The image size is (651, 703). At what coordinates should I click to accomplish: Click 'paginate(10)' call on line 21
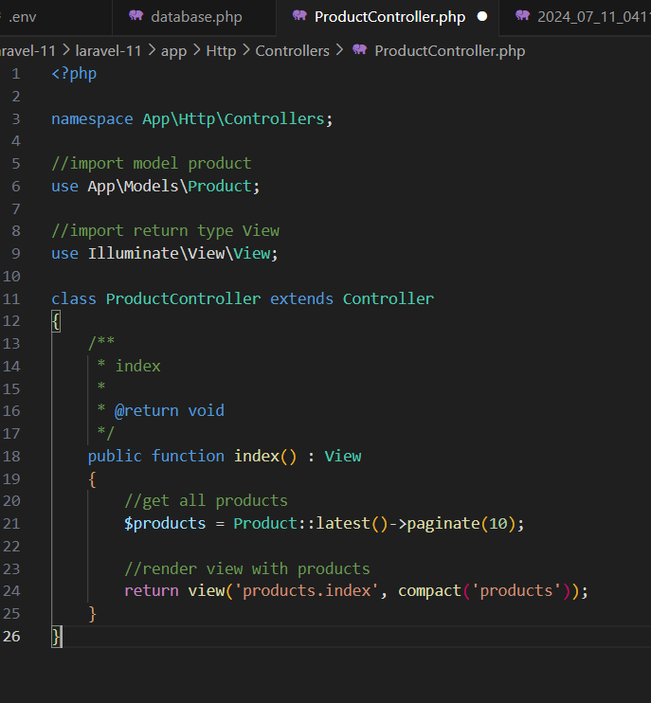[461, 524]
